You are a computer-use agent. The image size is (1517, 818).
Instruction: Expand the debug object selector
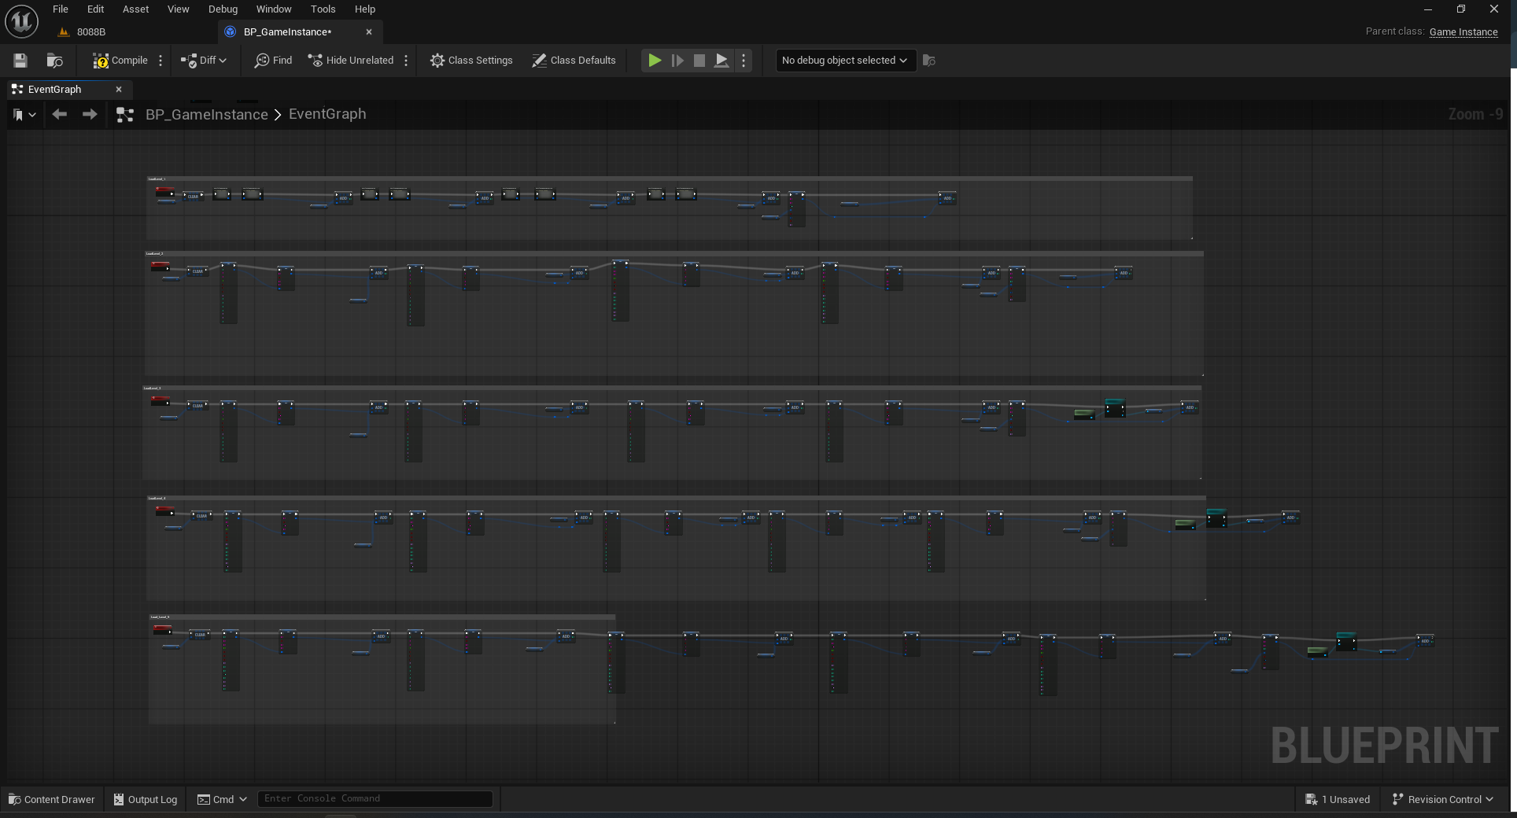pyautogui.click(x=845, y=61)
